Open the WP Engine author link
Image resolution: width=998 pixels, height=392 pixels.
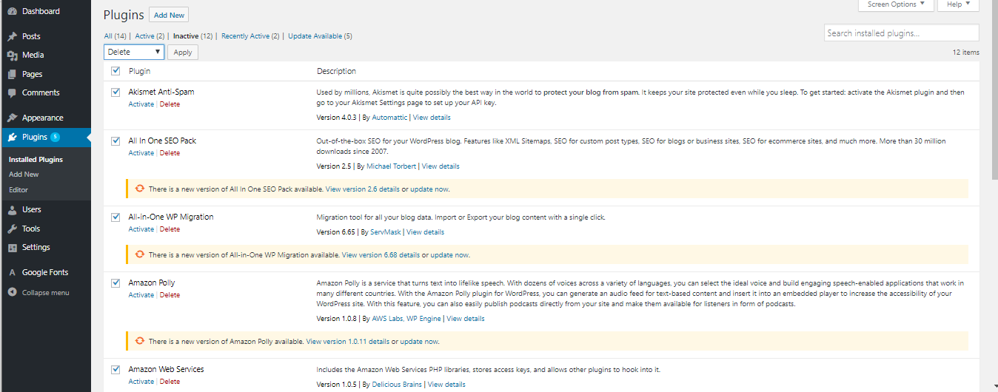tap(423, 319)
